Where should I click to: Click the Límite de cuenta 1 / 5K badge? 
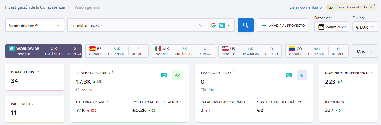coord(352,7)
